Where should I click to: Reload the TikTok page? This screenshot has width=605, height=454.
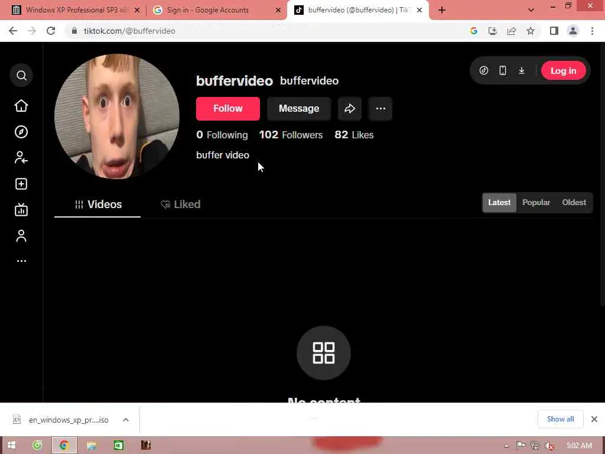[51, 31]
